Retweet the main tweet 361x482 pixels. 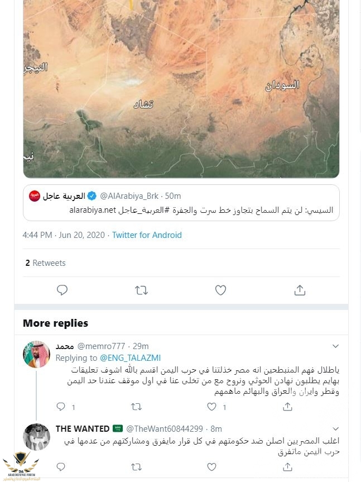(142, 290)
